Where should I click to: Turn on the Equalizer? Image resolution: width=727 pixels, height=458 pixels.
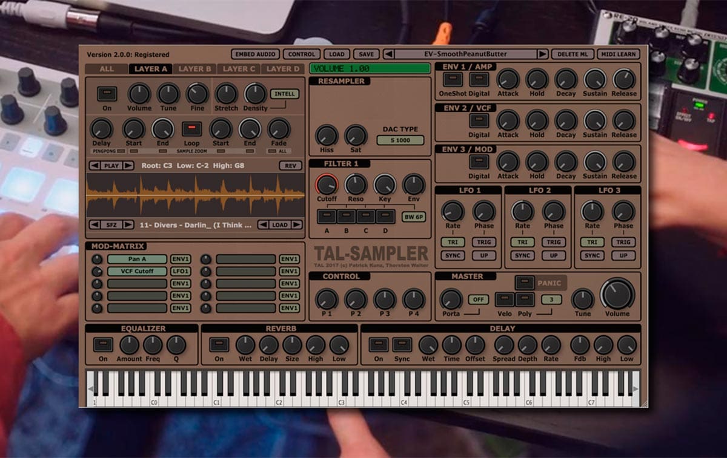click(103, 345)
